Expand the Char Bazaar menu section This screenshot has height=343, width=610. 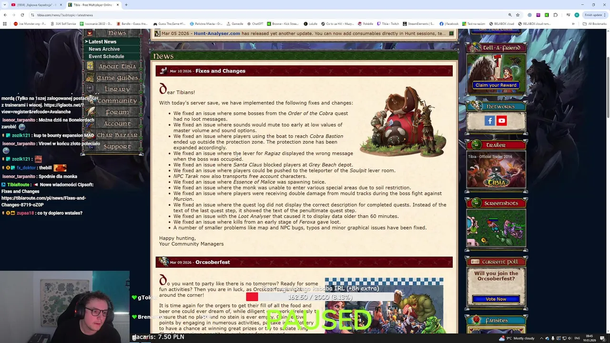pos(113,135)
